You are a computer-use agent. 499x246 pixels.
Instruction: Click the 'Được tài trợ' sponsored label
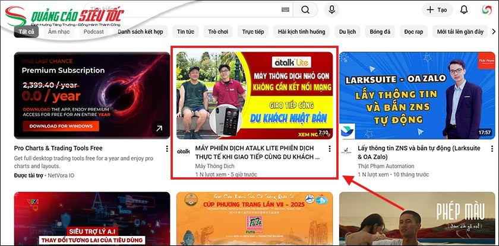(x=29, y=175)
